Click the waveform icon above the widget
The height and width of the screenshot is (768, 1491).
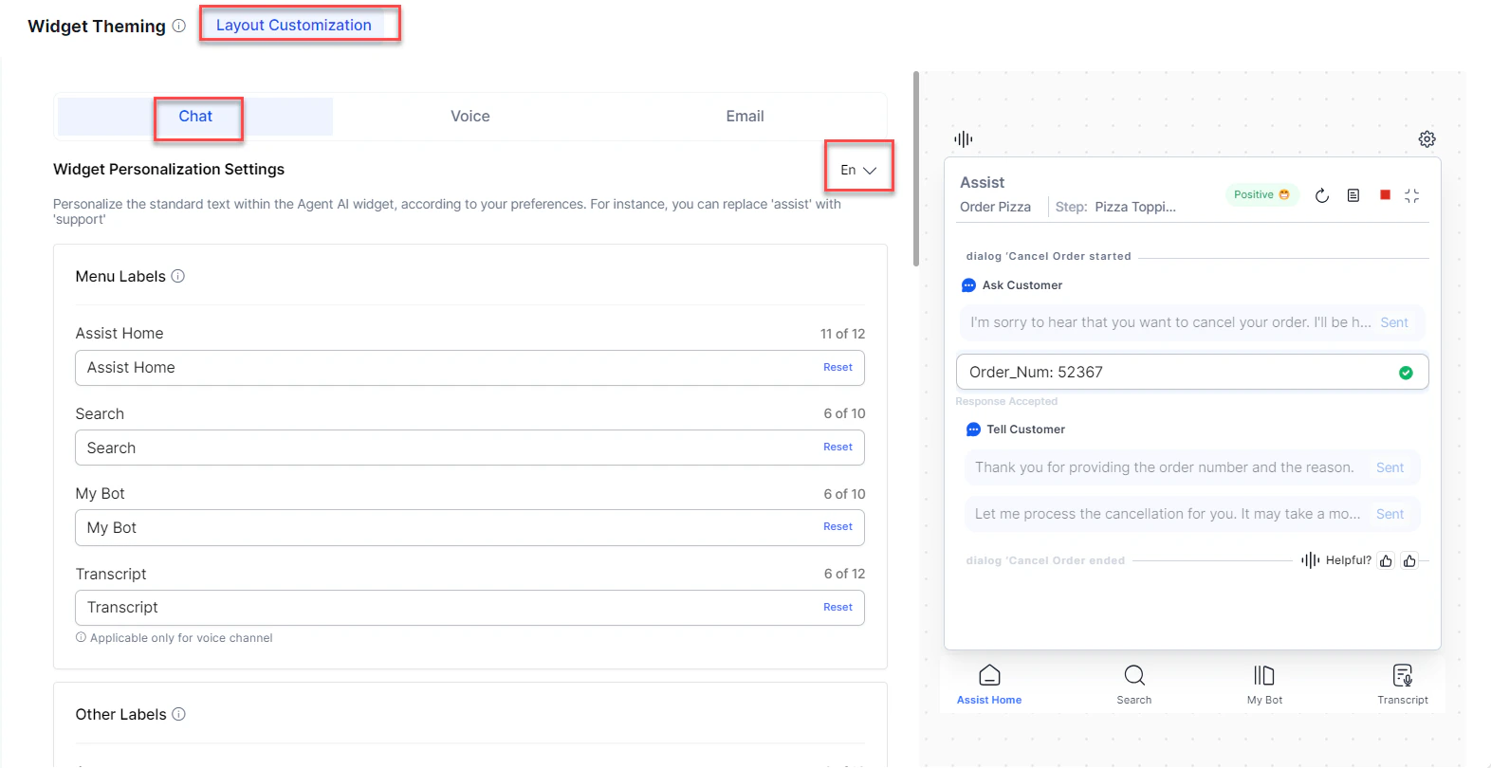point(964,139)
